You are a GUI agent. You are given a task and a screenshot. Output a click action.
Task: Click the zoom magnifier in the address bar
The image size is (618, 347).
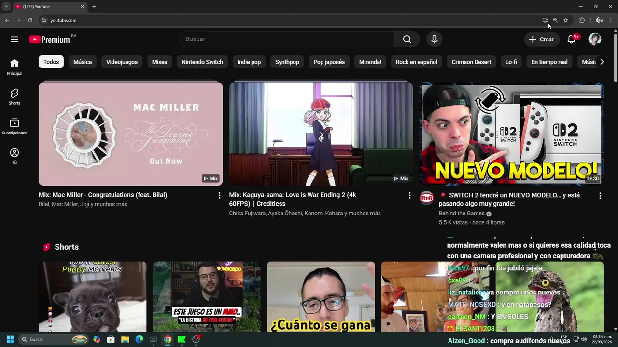tap(555, 20)
